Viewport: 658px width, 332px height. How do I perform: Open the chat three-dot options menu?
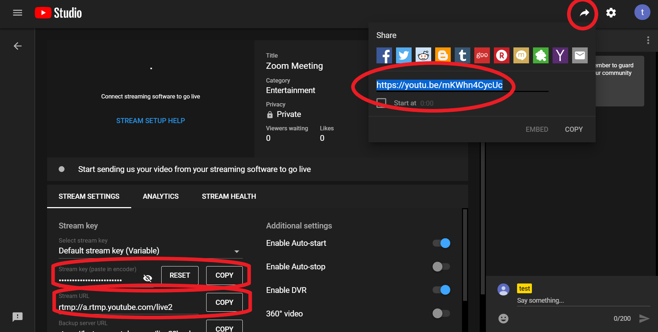click(648, 40)
